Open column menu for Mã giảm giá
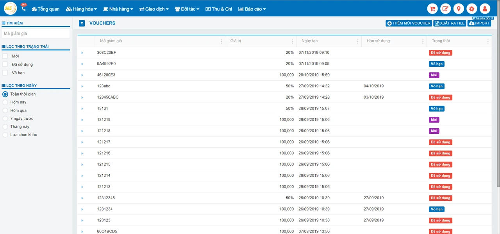 click(x=221, y=41)
